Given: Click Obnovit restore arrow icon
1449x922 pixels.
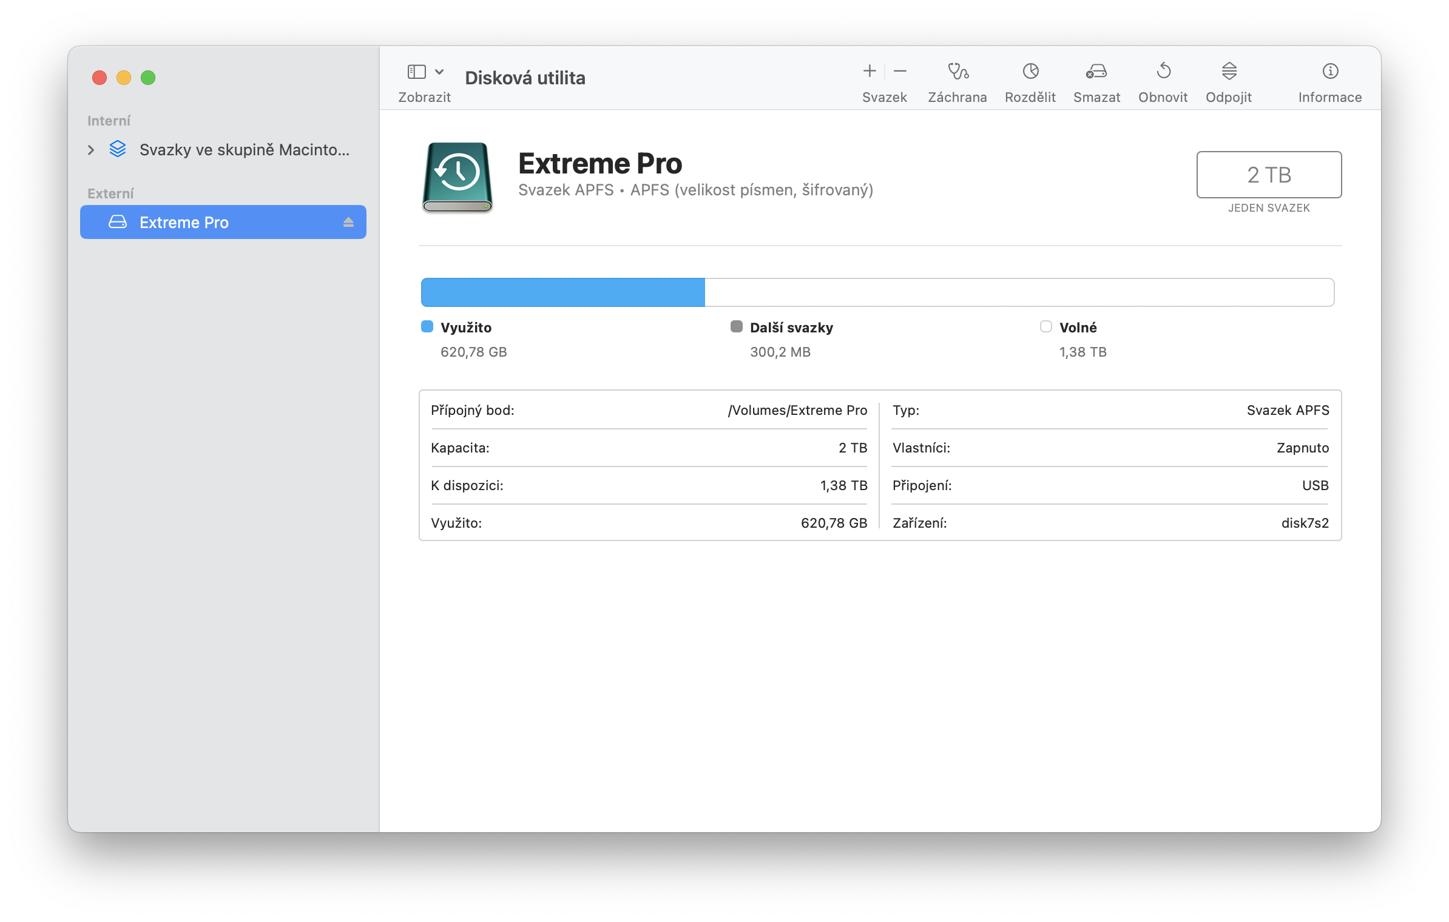Looking at the screenshot, I should pyautogui.click(x=1163, y=71).
